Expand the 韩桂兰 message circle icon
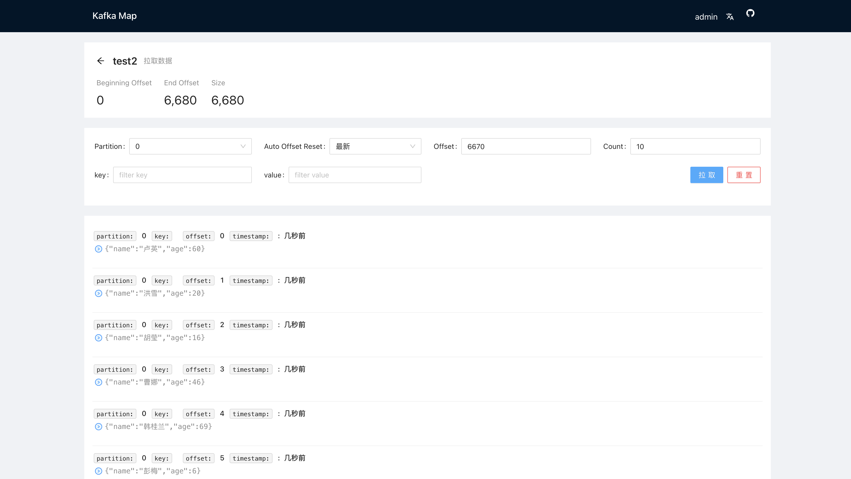Screen dimensions: 851x479 pyautogui.click(x=98, y=426)
